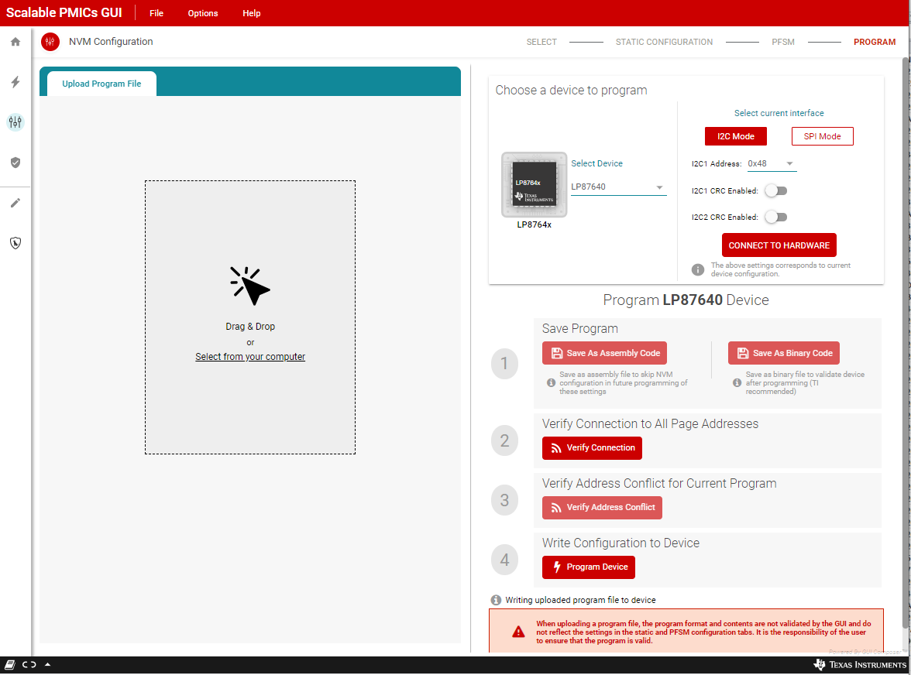Open the File menu
The image size is (911, 675).
pyautogui.click(x=156, y=13)
